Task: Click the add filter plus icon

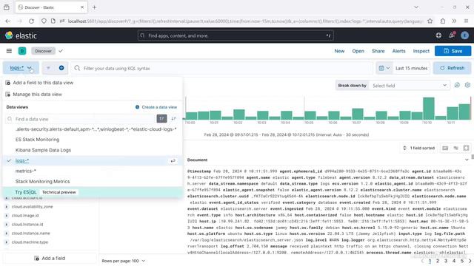Action: pos(61,68)
